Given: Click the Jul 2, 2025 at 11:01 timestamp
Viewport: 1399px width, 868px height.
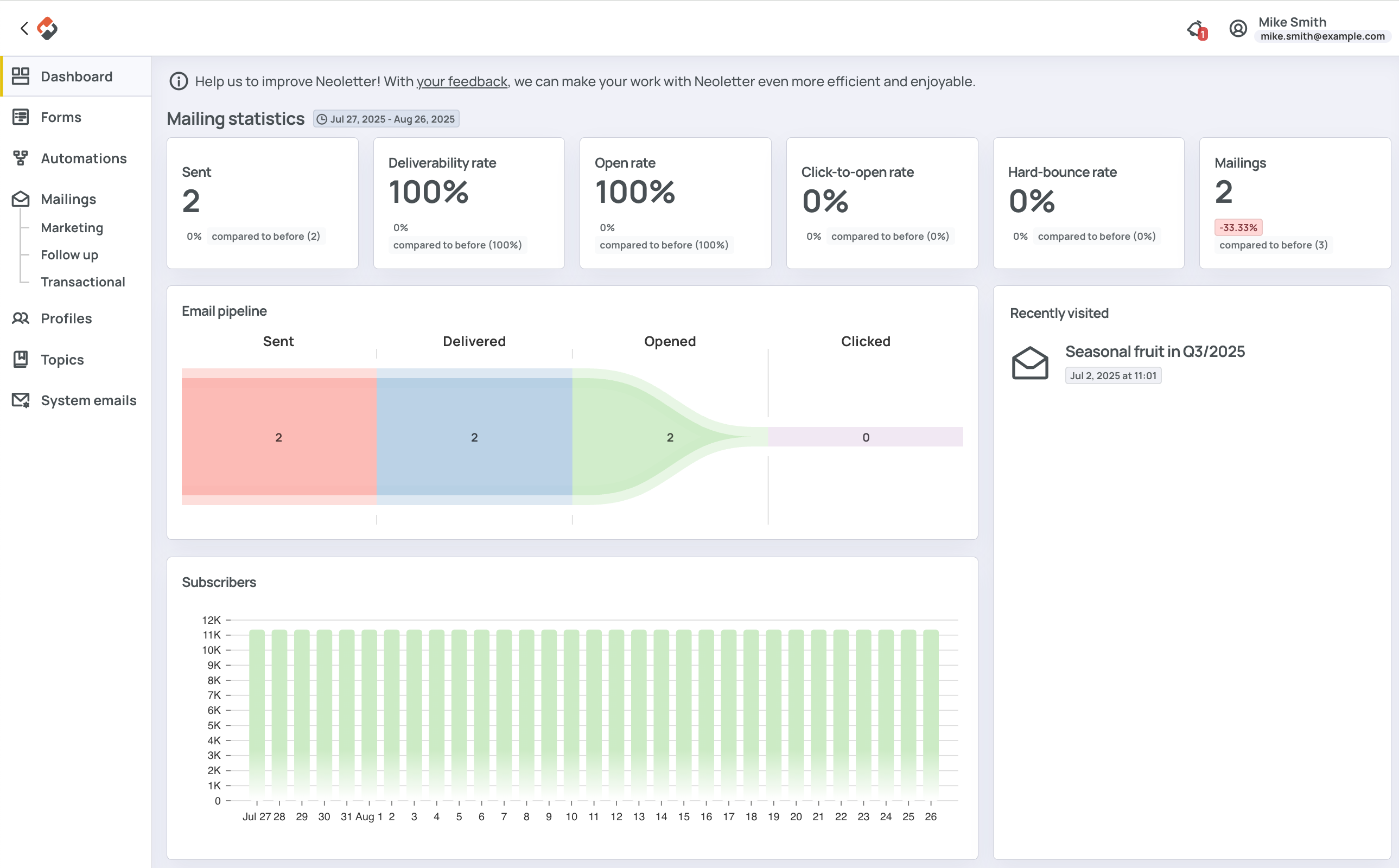Looking at the screenshot, I should click(x=1113, y=375).
